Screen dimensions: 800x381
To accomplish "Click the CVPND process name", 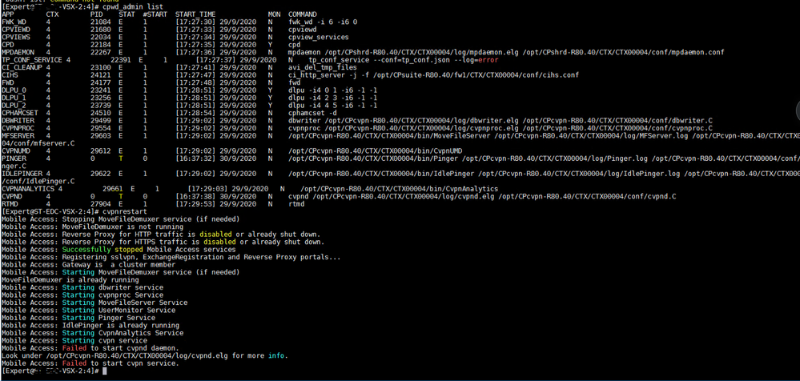I will (x=11, y=196).
